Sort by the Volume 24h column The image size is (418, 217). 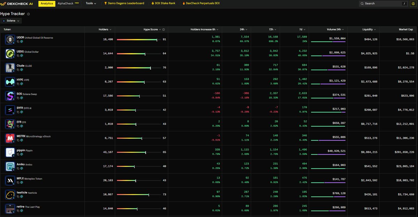335,30
